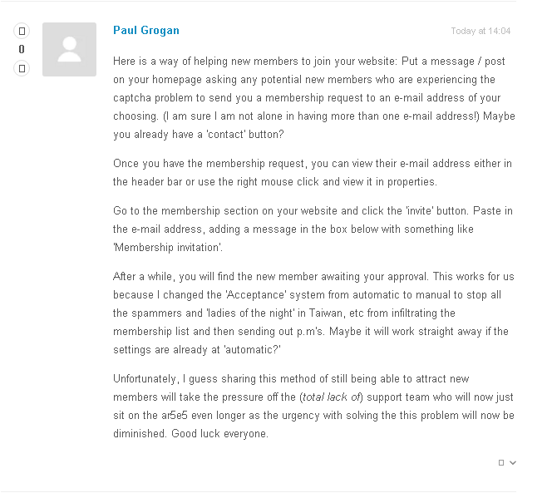Open Paul Grogan's profile via the username link
The height and width of the screenshot is (493, 547).
pos(145,31)
